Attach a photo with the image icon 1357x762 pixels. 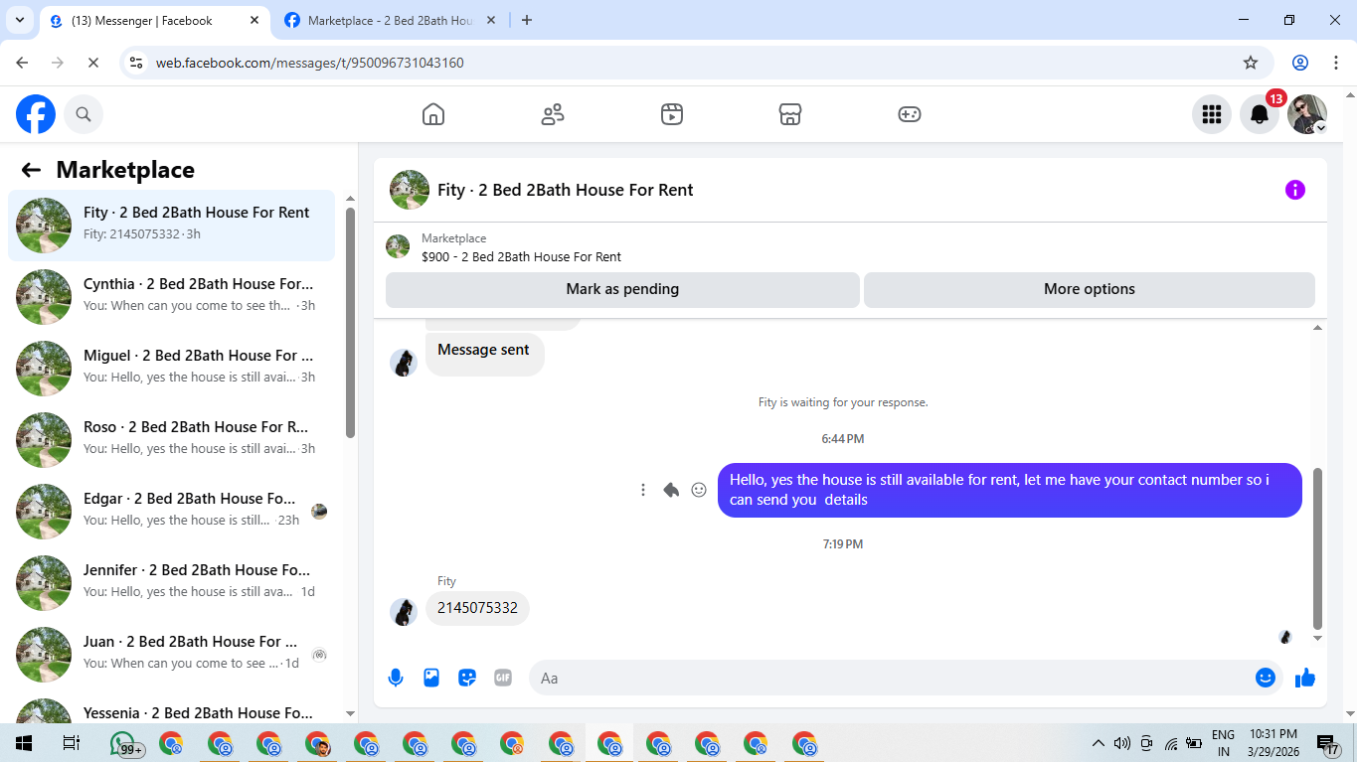point(431,678)
